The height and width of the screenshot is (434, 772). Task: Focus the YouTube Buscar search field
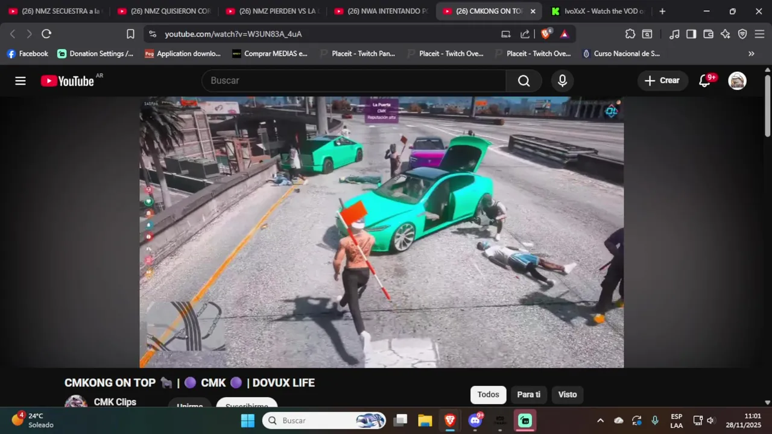coord(354,81)
